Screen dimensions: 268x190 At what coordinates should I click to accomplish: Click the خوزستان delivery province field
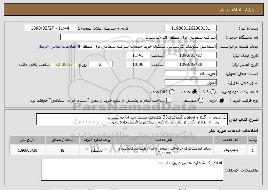[190, 74]
